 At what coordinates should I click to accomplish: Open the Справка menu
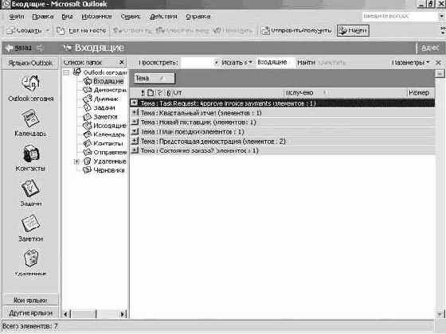198,17
